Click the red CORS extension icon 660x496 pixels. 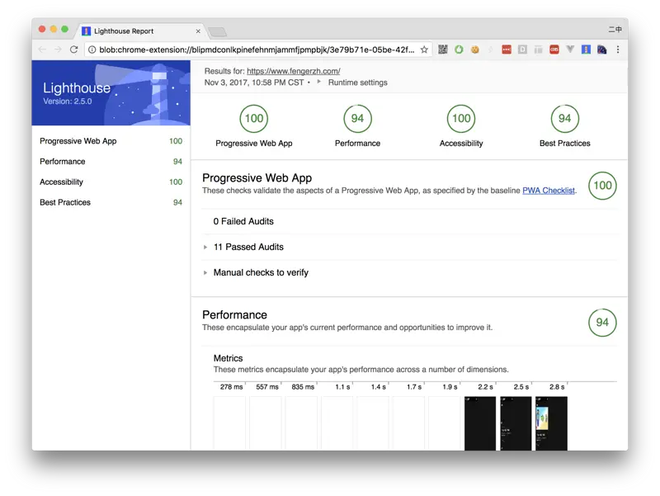coord(554,50)
